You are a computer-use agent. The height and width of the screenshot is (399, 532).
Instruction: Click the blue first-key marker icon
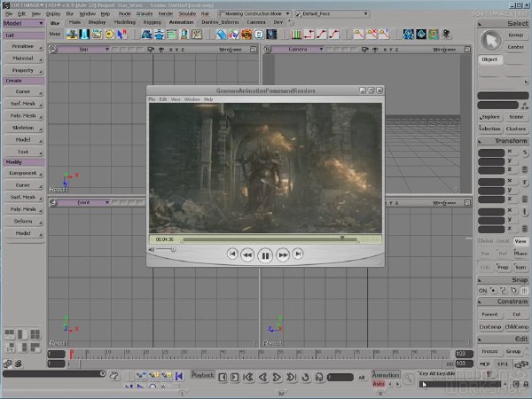(179, 376)
